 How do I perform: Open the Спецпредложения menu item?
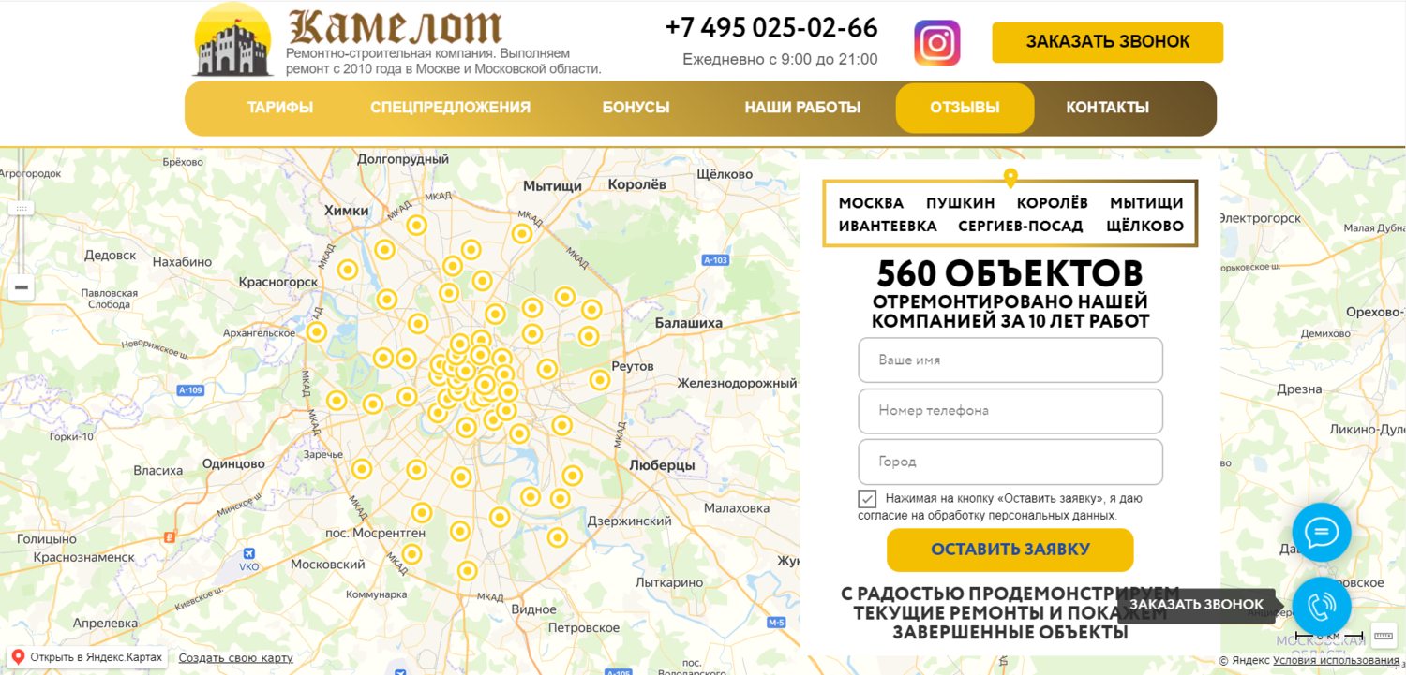click(450, 108)
